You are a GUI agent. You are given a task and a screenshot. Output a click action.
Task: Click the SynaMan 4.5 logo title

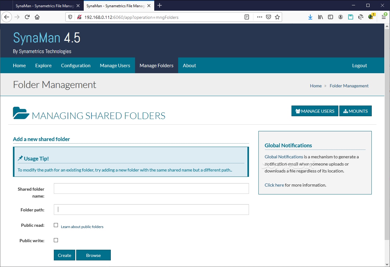click(x=47, y=38)
